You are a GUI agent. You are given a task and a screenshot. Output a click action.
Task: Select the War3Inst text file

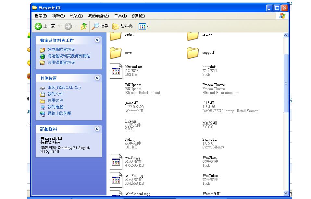tap(210, 161)
